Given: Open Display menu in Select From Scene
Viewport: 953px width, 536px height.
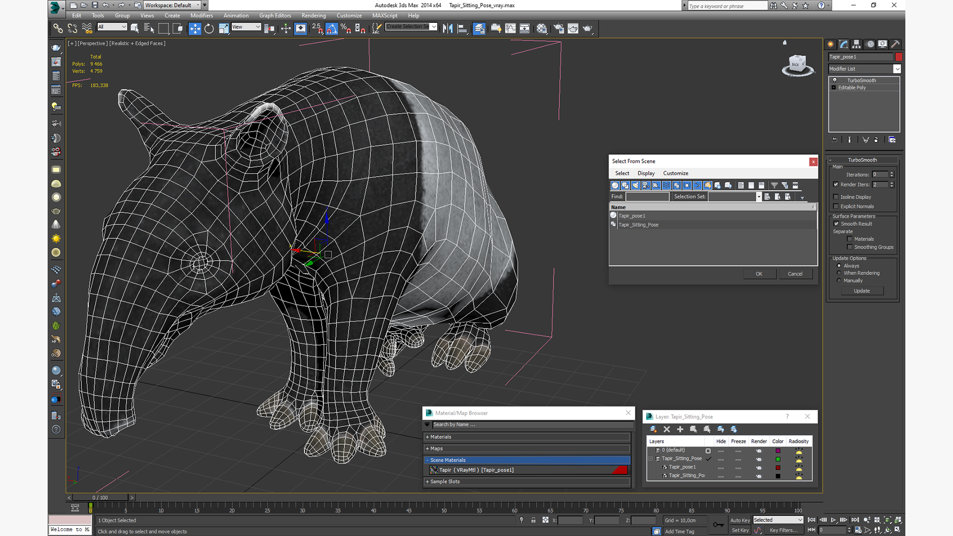Looking at the screenshot, I should tap(646, 173).
